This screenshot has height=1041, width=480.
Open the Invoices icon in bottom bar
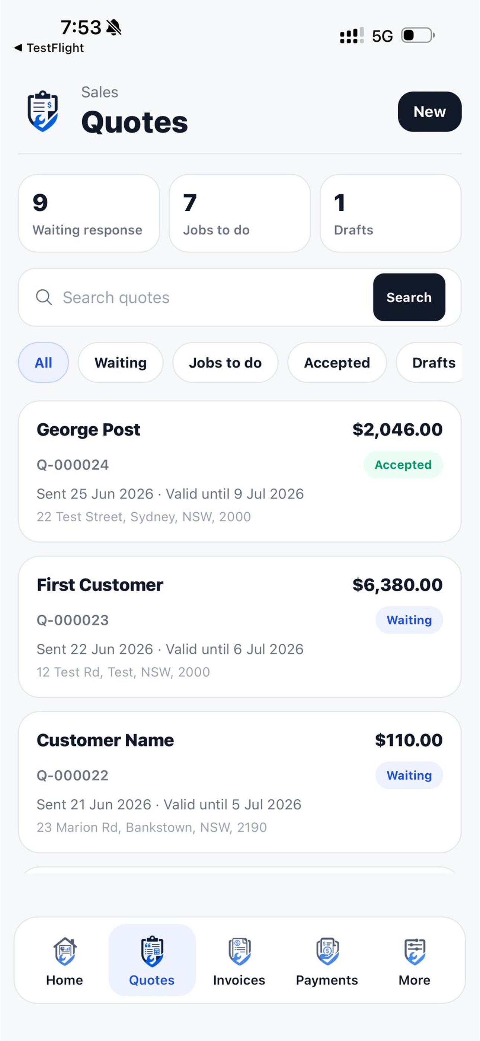pos(239,951)
